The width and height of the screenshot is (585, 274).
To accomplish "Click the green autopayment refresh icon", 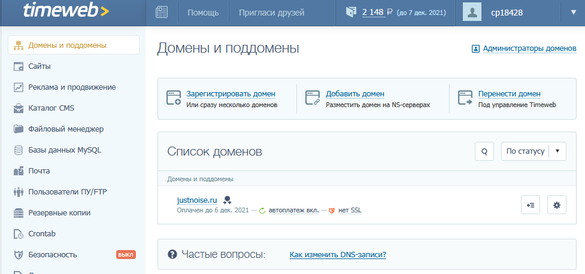I will 262,211.
